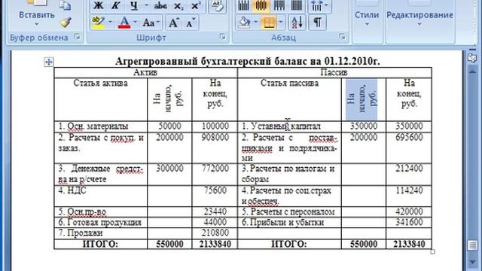Click the value 114240
Viewport: 482px width, 271px height.
409,190
